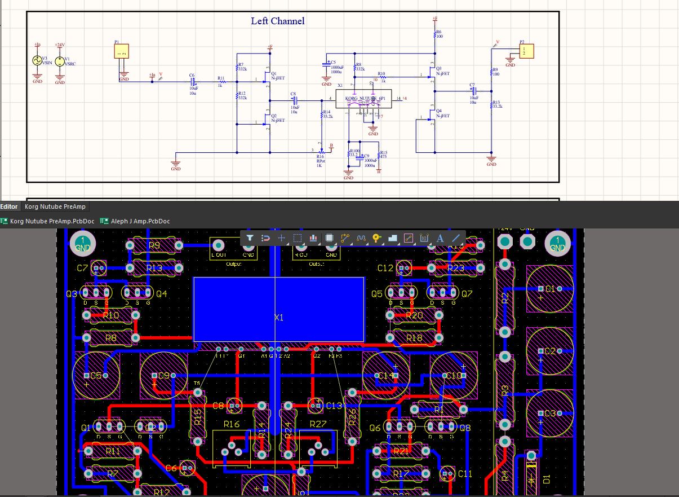Select the Place Line tool
Screen dimensions: 679x497
(456, 238)
